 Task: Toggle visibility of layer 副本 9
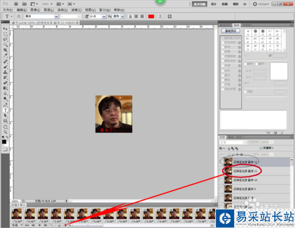[x=221, y=189]
